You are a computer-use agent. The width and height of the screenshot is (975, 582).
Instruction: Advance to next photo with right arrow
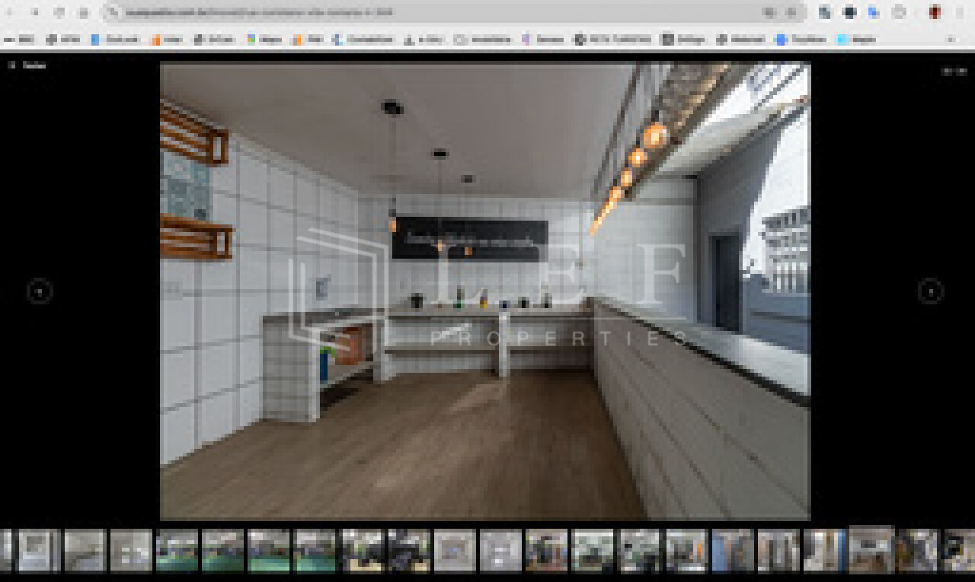[930, 291]
